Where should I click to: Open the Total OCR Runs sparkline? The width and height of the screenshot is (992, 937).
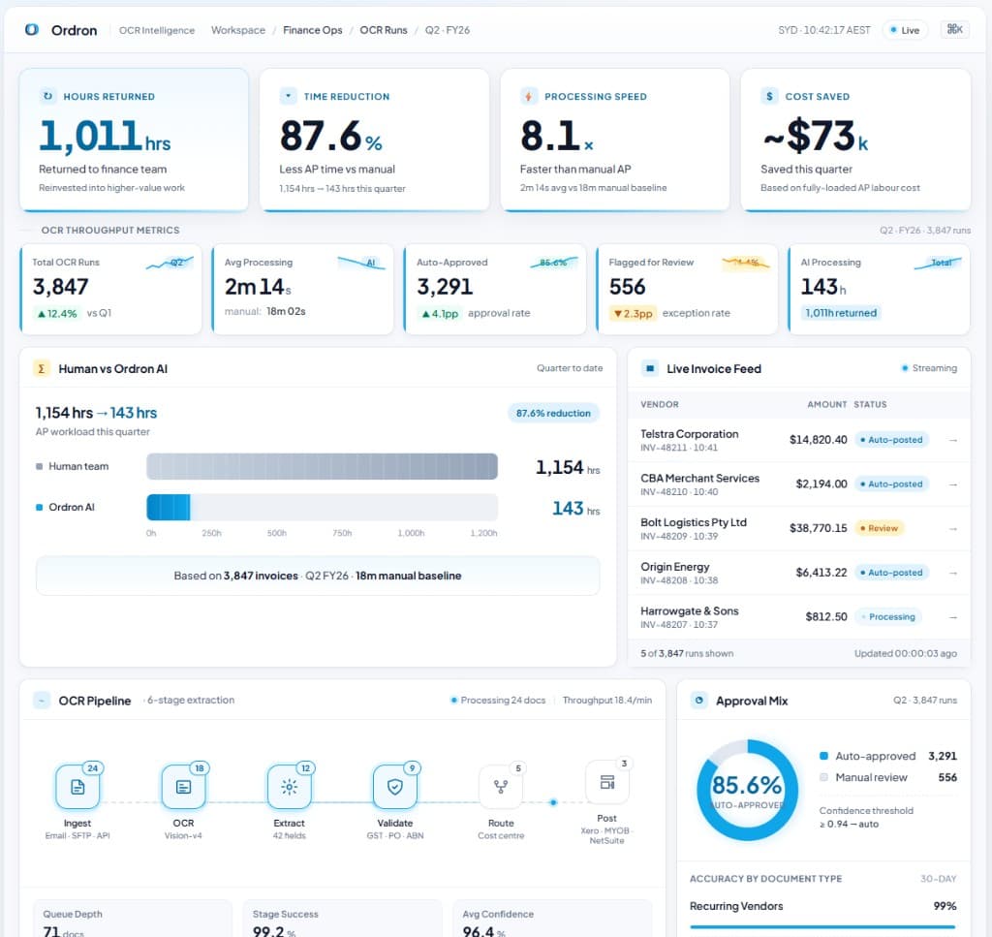170,263
